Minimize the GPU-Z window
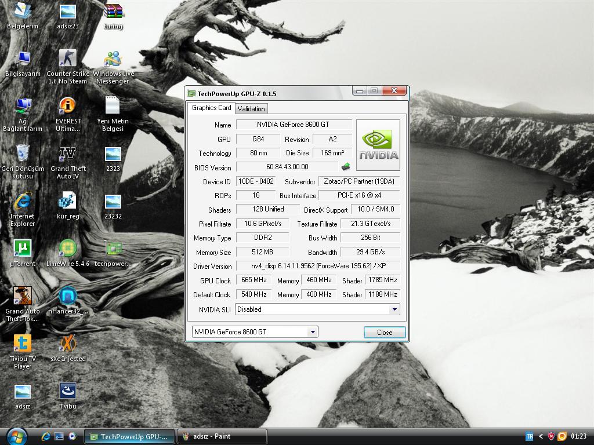The image size is (594, 445). pyautogui.click(x=360, y=91)
